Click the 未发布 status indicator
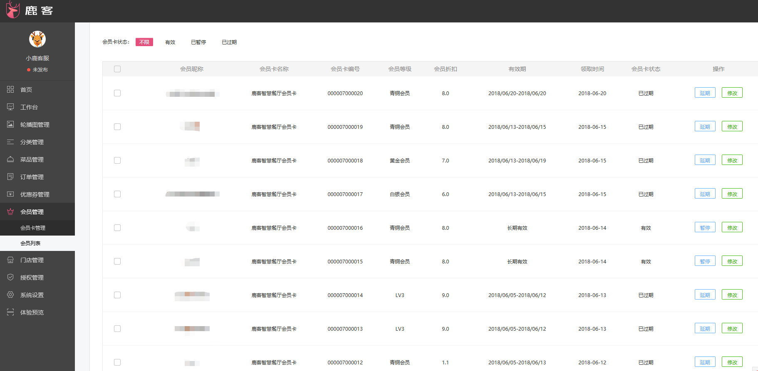Image resolution: width=758 pixels, height=371 pixels. pyautogui.click(x=37, y=70)
